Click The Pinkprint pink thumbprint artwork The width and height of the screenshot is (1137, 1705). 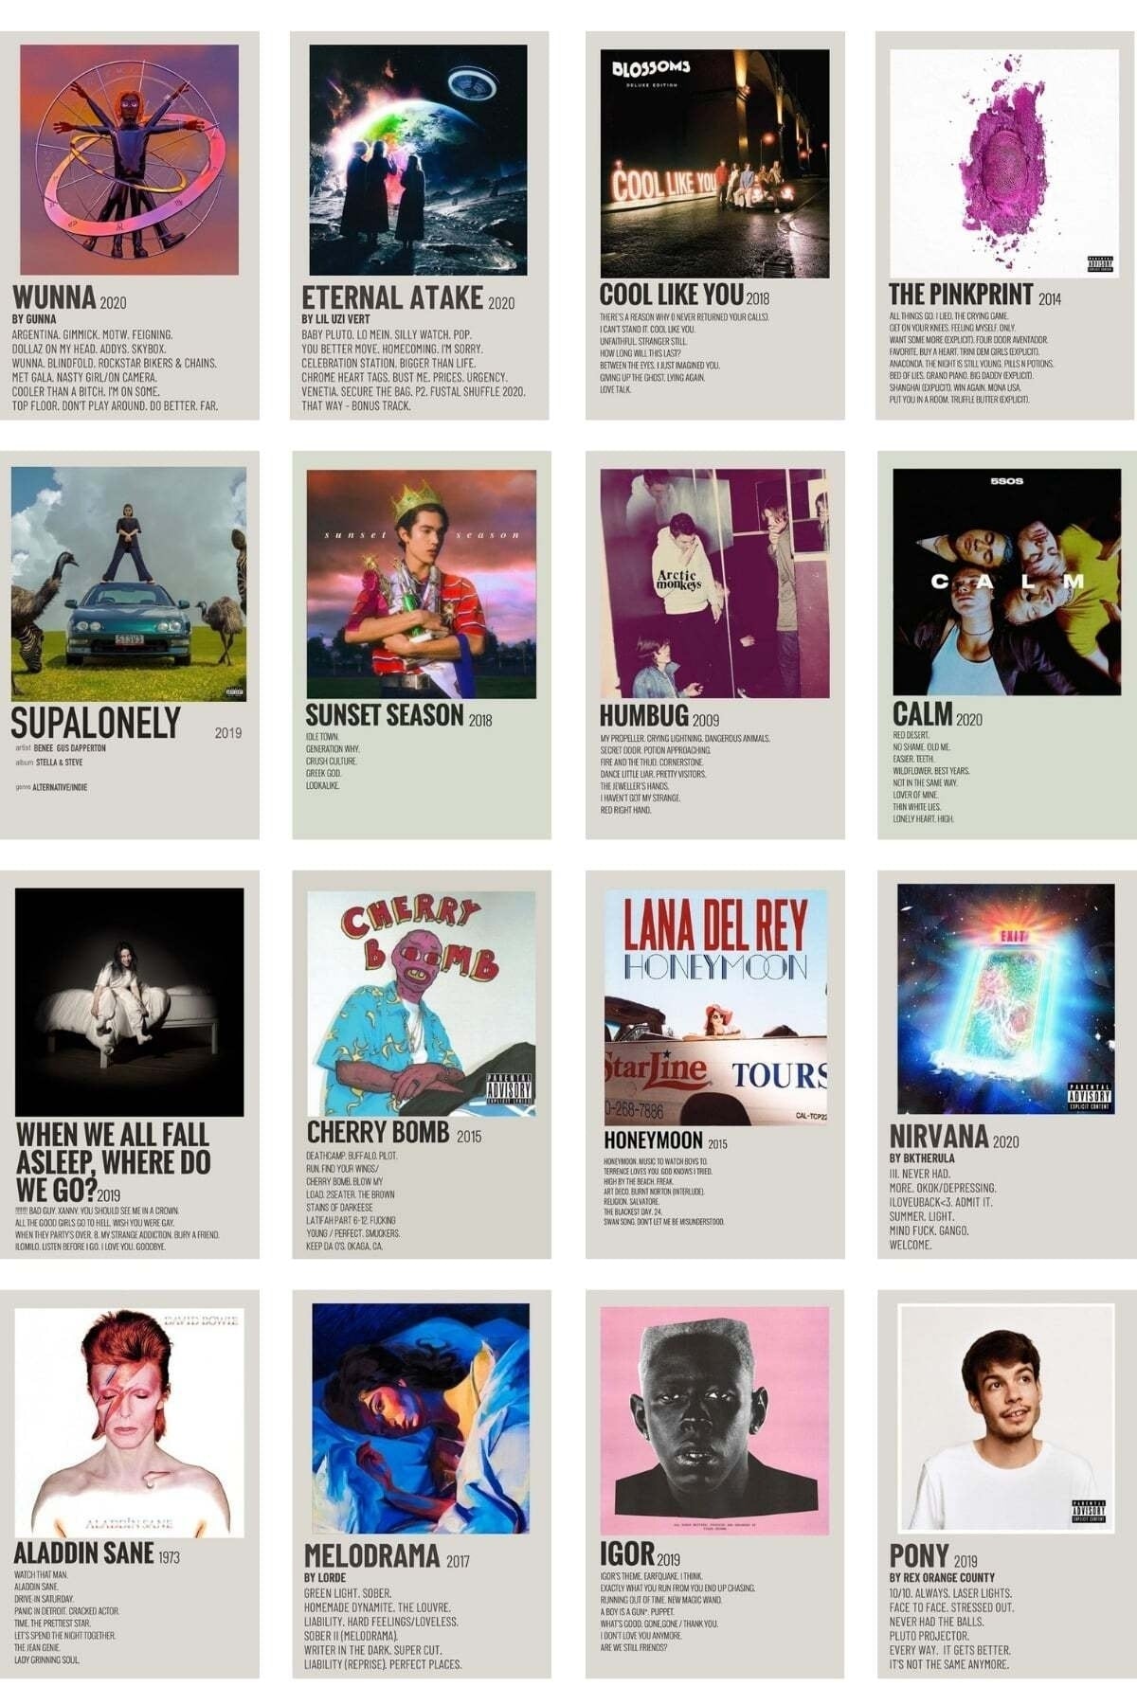(1003, 163)
